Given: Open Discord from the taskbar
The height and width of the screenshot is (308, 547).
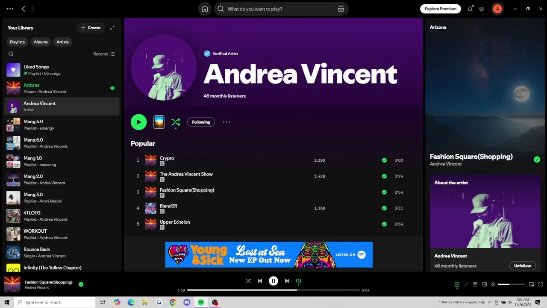Looking at the screenshot, I should (187, 302).
